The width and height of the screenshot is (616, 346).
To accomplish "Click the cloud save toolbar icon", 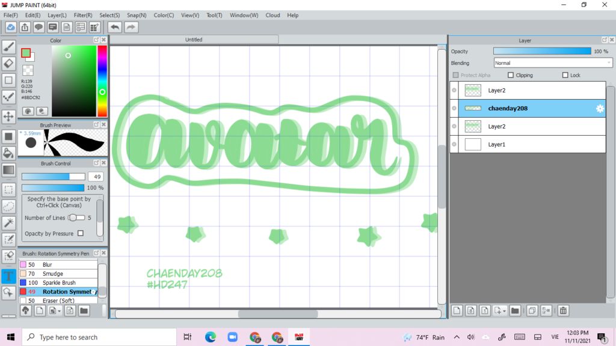I will coord(11,27).
